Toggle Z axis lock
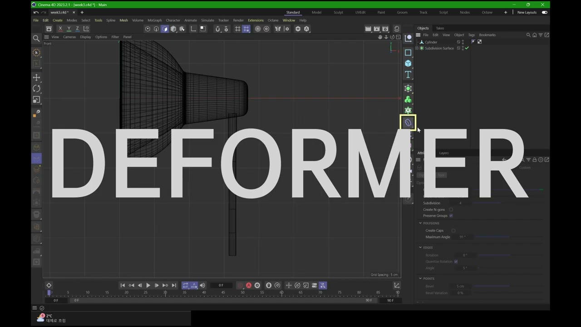The image size is (581, 327). coord(77,29)
